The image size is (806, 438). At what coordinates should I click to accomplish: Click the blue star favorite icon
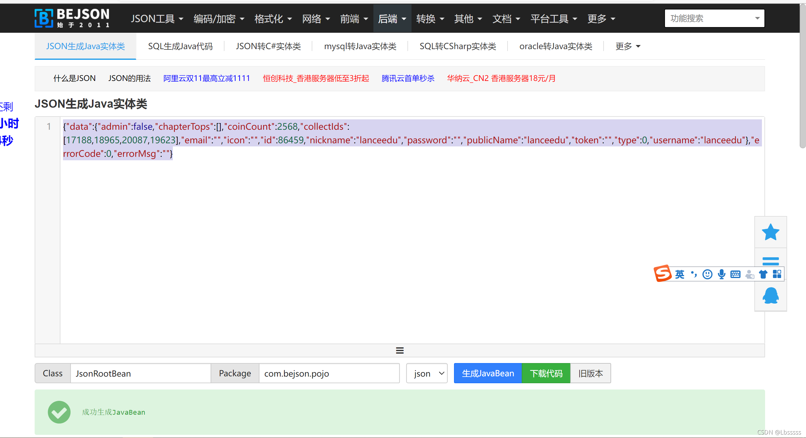tap(770, 232)
